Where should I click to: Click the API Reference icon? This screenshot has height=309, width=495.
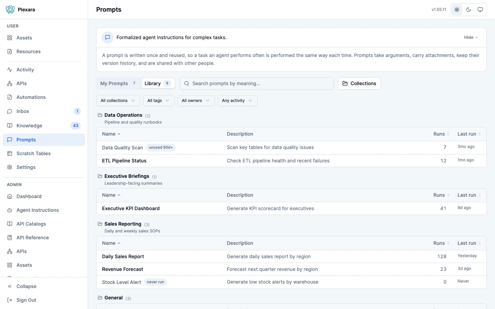[10, 238]
